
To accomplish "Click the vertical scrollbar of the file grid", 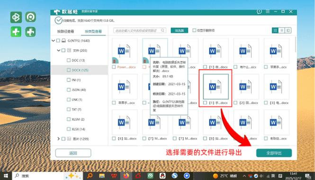I will pyautogui.click(x=296, y=45).
